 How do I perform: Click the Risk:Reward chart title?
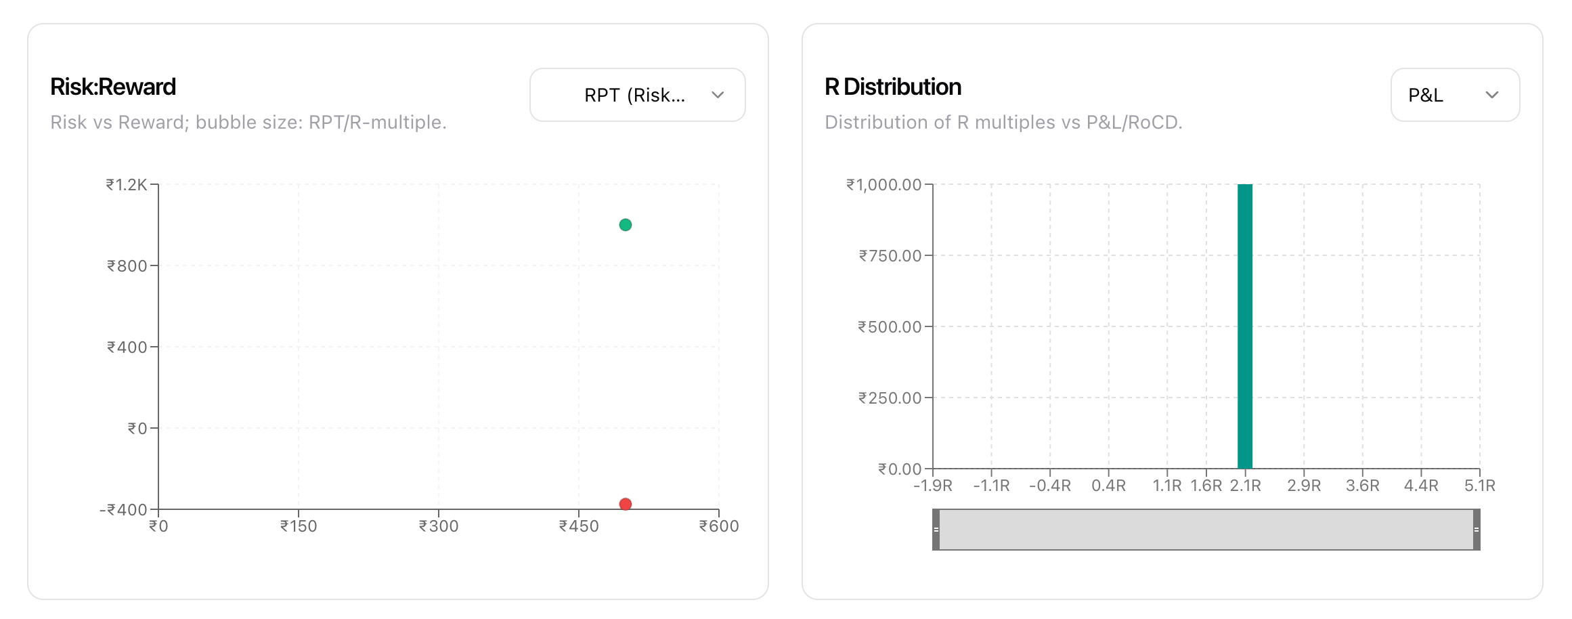pyautogui.click(x=113, y=87)
